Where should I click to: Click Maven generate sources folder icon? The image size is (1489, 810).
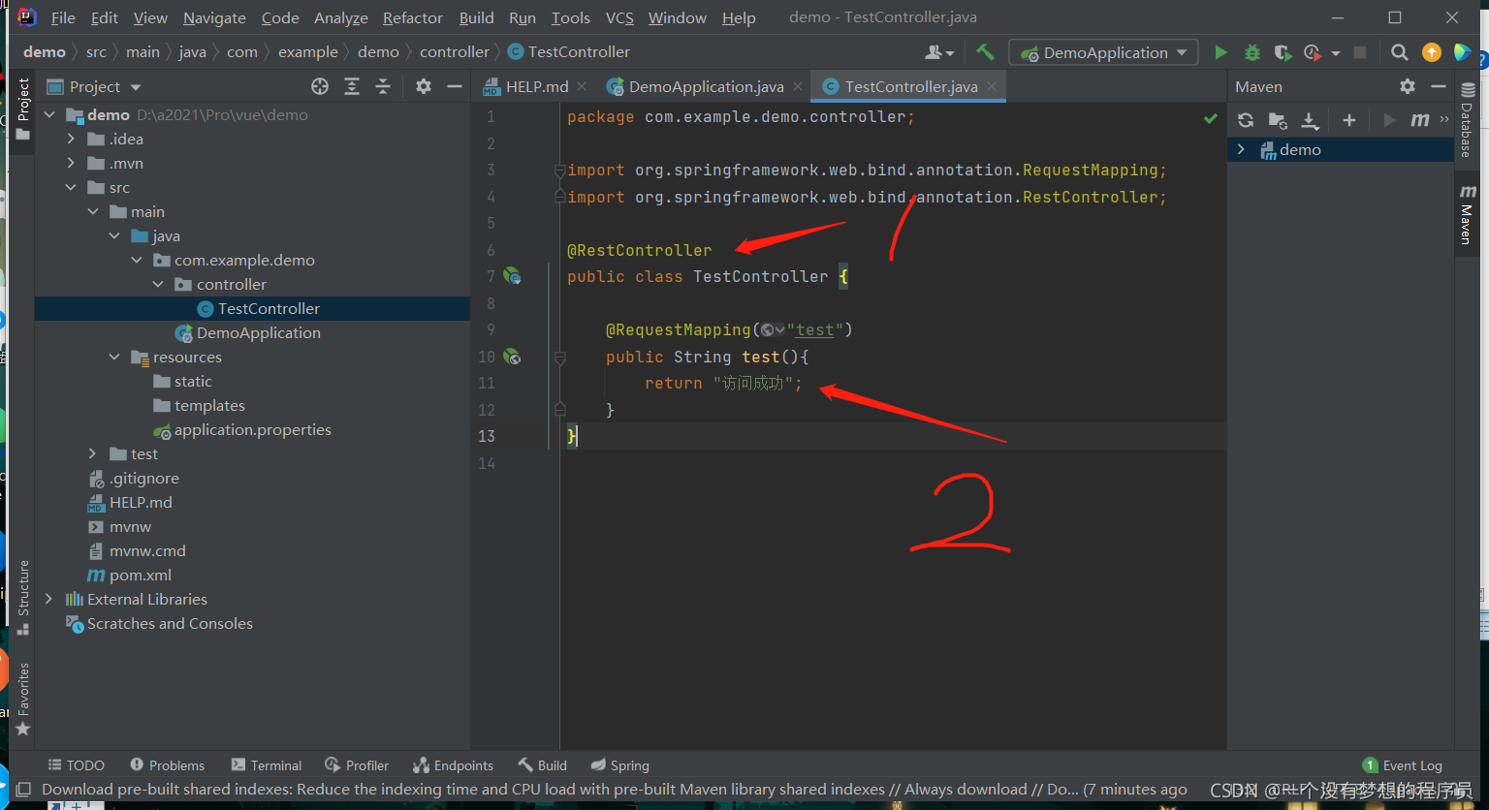click(x=1278, y=120)
